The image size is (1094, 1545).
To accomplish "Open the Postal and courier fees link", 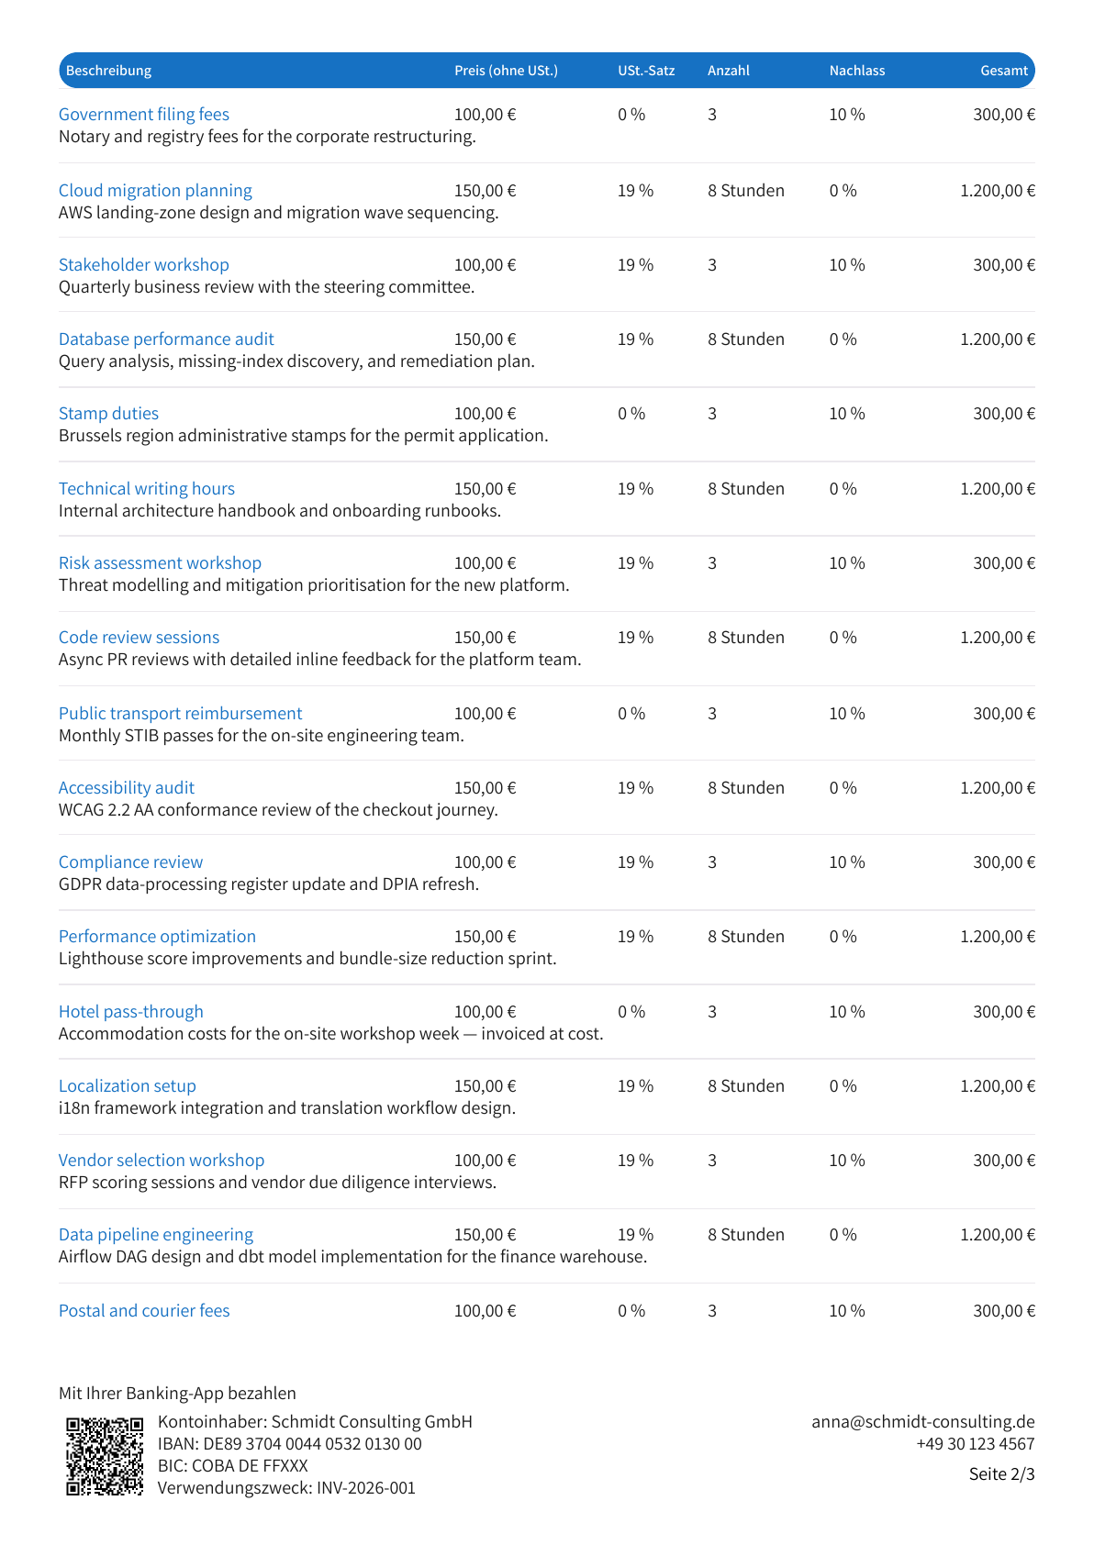I will (144, 1311).
